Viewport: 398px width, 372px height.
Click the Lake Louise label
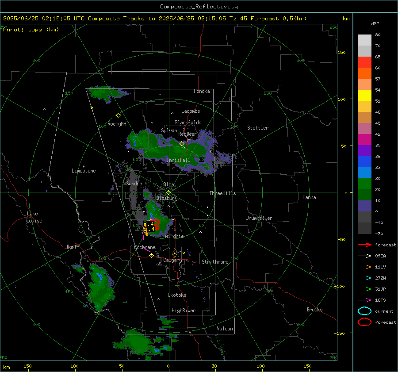pyautogui.click(x=34, y=217)
